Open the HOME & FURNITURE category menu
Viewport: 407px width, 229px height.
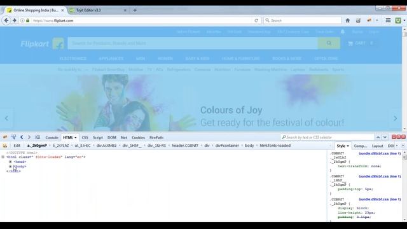click(240, 59)
